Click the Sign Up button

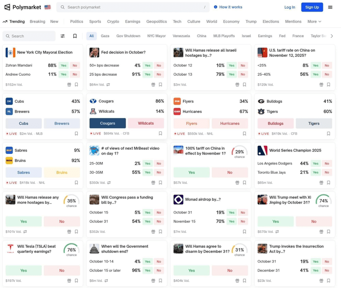tap(312, 7)
